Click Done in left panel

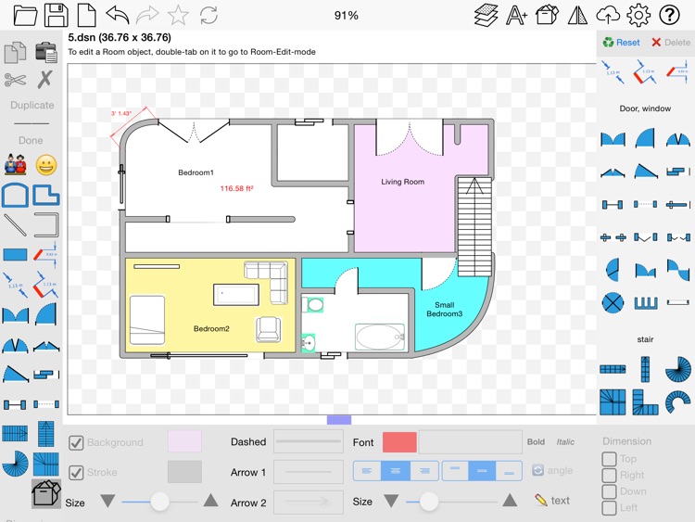(x=31, y=140)
